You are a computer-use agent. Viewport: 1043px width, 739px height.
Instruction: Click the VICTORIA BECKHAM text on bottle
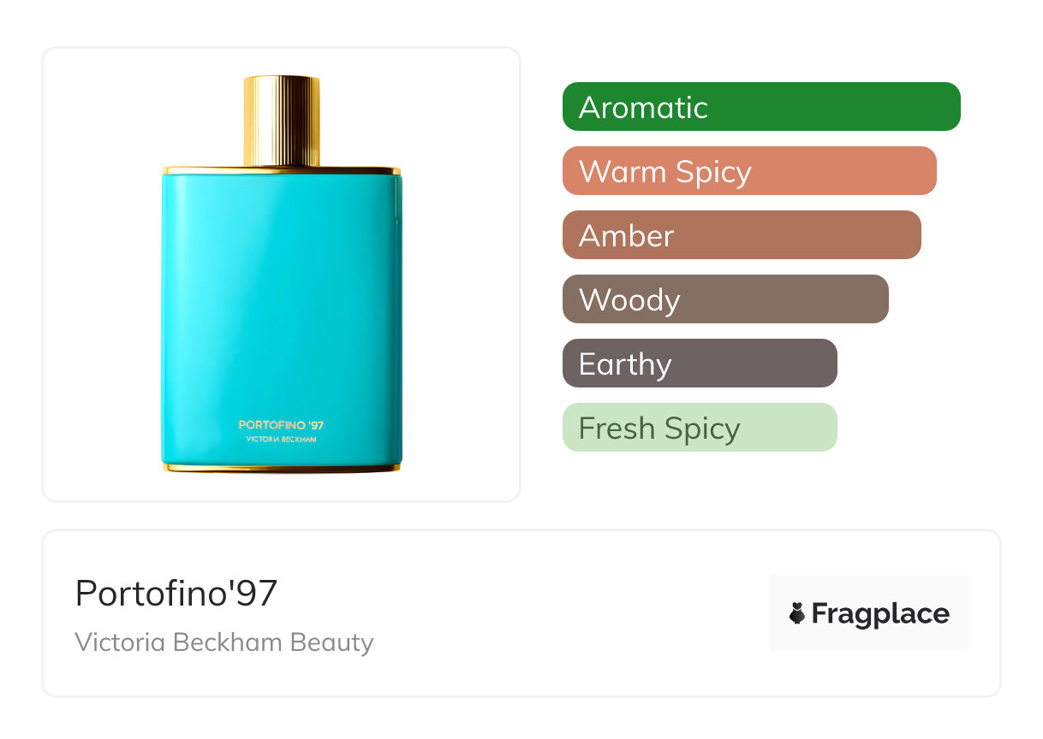(x=281, y=439)
